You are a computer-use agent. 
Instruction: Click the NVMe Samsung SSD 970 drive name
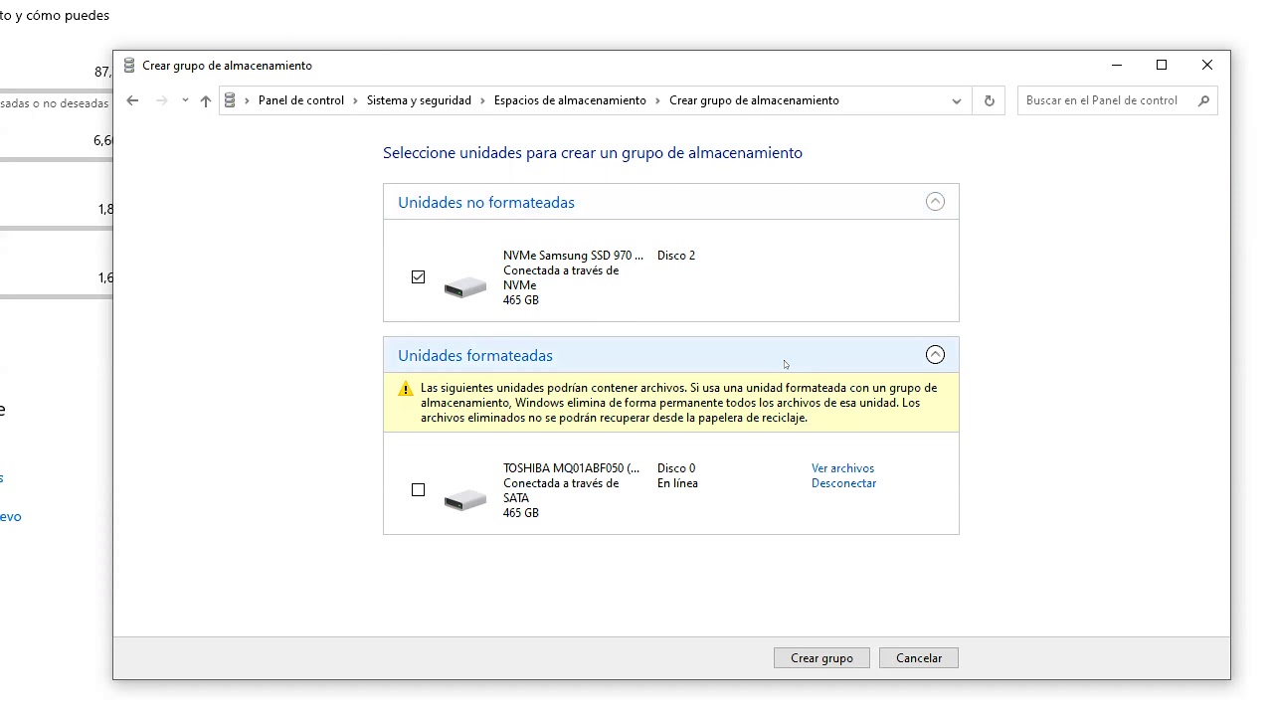click(x=573, y=256)
